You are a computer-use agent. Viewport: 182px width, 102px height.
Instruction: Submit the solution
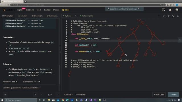[173, 95]
